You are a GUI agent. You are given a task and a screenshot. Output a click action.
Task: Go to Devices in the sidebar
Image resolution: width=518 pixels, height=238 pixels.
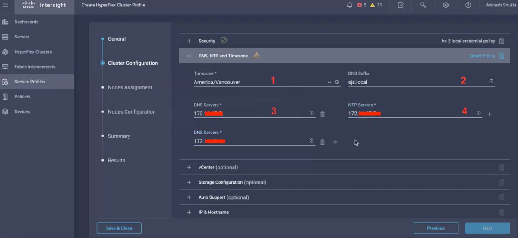pos(37,111)
